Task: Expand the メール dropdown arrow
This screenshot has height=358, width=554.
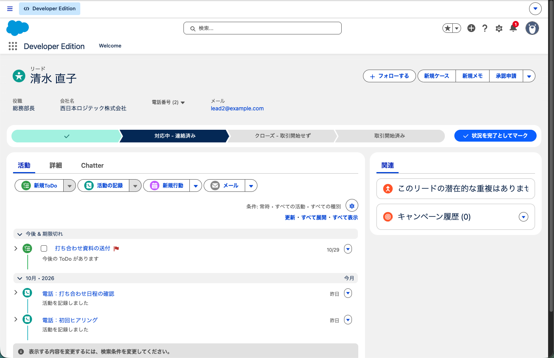Action: coord(251,186)
